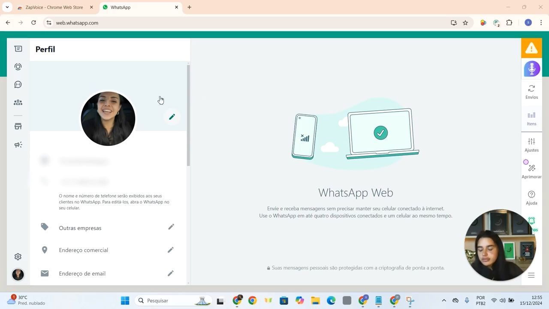Viewport: 549px width, 309px height.
Task: Open the Itens panel
Action: pyautogui.click(x=532, y=118)
